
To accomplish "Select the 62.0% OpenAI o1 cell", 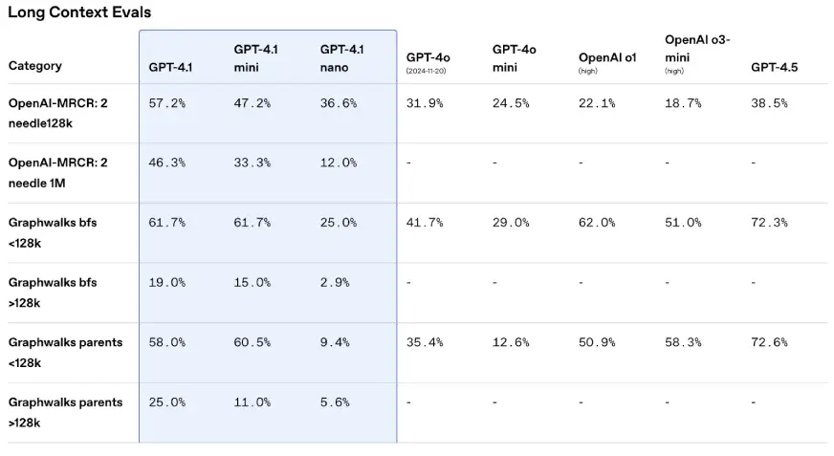I will (597, 223).
